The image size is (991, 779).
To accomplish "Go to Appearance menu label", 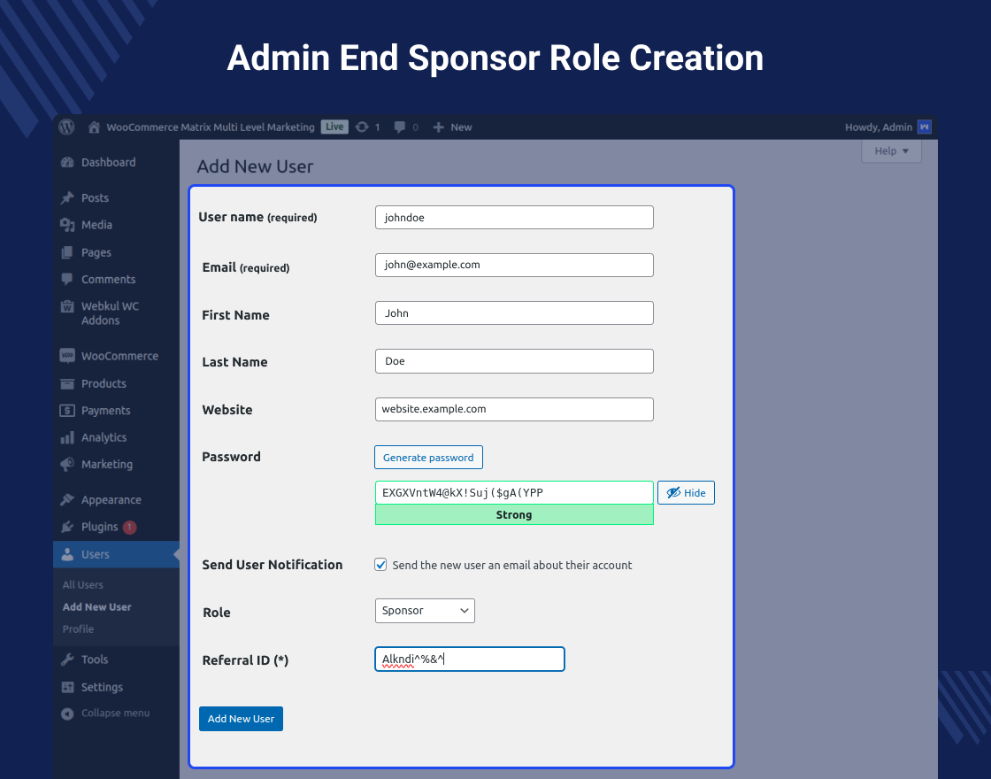I will tap(111, 500).
